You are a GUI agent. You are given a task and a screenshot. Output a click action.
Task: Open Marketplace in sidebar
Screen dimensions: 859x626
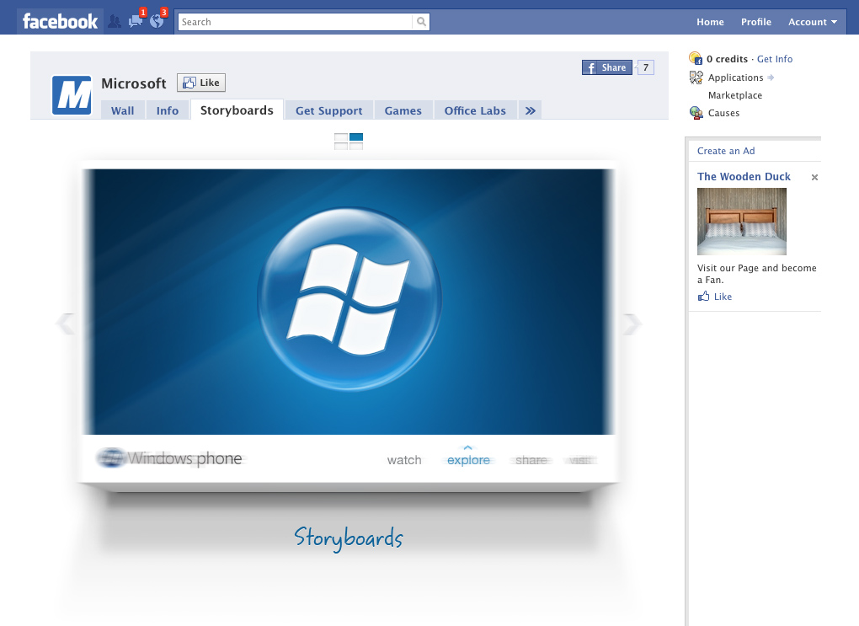[734, 95]
